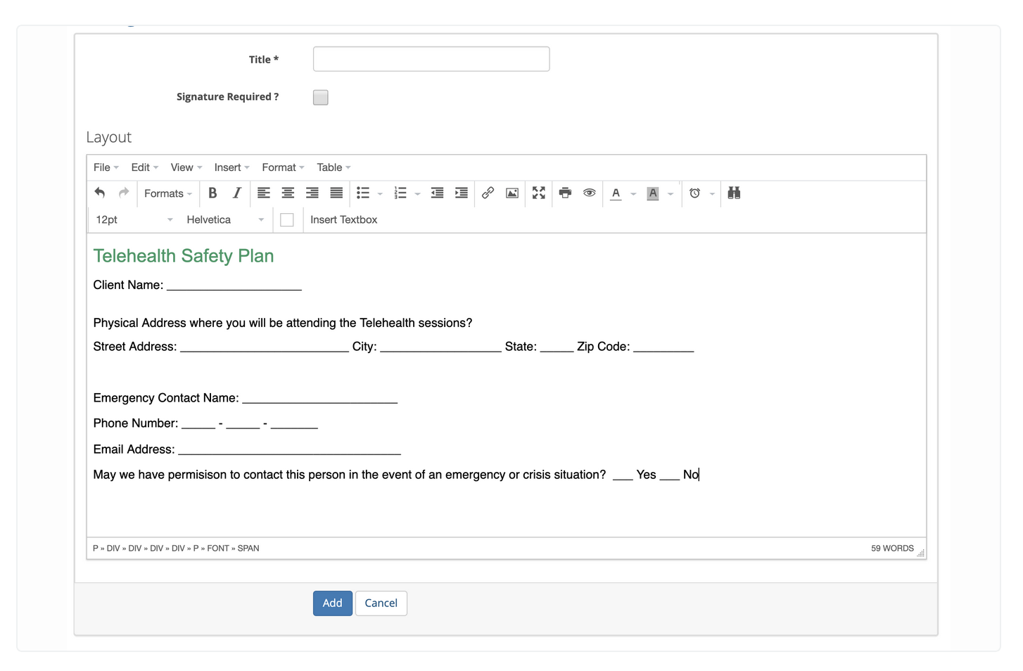Image resolution: width=1023 pixels, height=671 pixels.
Task: Align text center
Action: [x=288, y=193]
